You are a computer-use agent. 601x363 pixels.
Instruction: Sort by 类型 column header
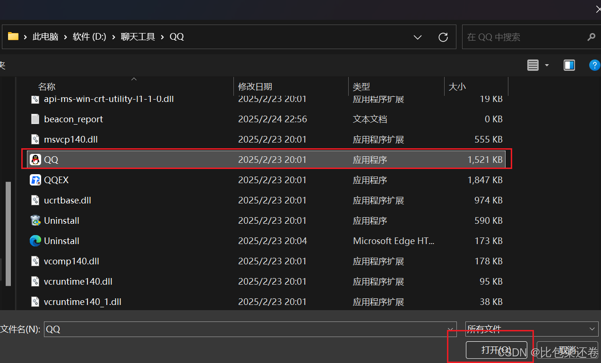(361, 87)
